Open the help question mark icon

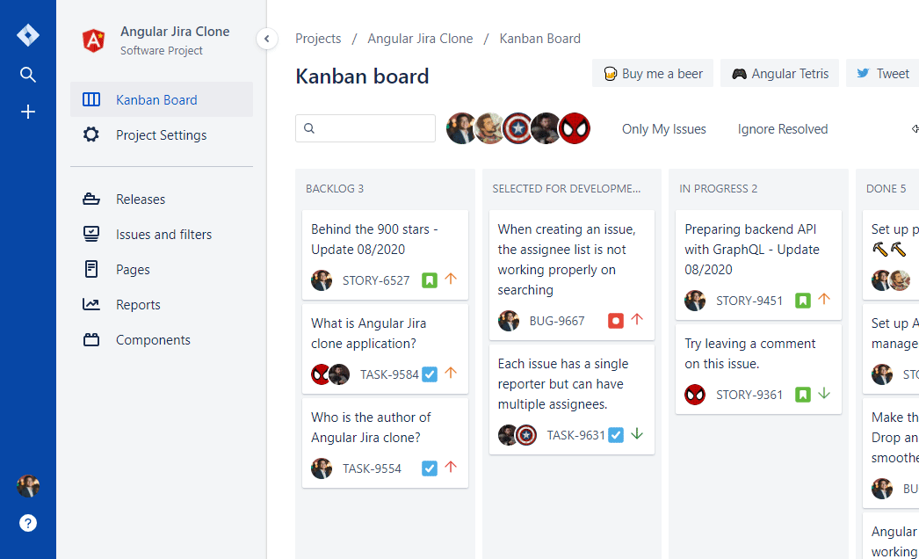coord(27,523)
